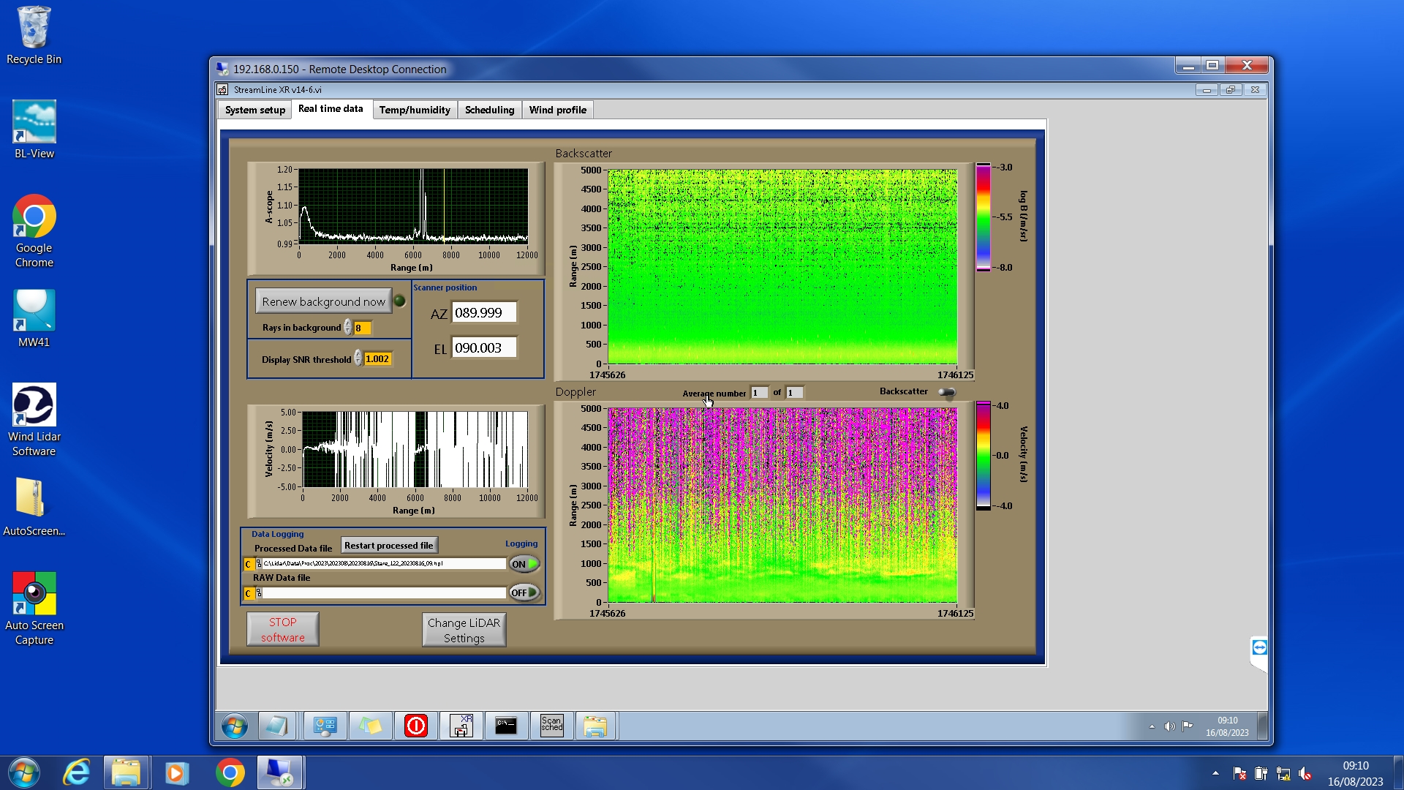Open Notepad icon in the remote taskbar
Image resolution: width=1404 pixels, height=790 pixels.
tap(277, 726)
